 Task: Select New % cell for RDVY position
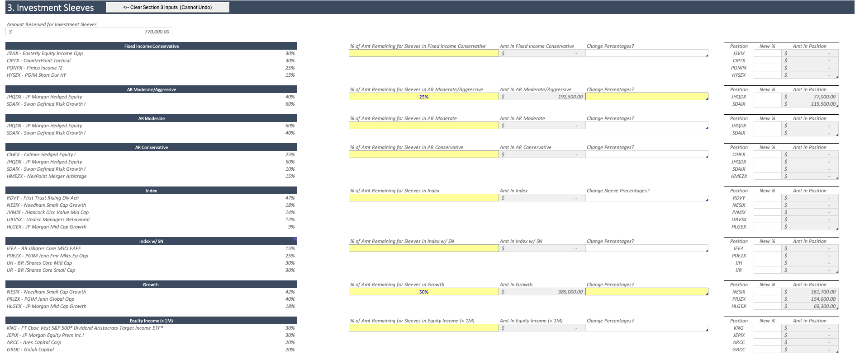pyautogui.click(x=767, y=198)
